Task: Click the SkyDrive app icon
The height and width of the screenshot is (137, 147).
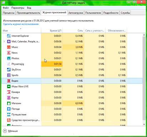Action: coord(9,70)
